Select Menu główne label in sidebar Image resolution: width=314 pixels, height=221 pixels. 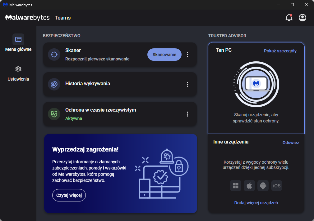click(18, 49)
